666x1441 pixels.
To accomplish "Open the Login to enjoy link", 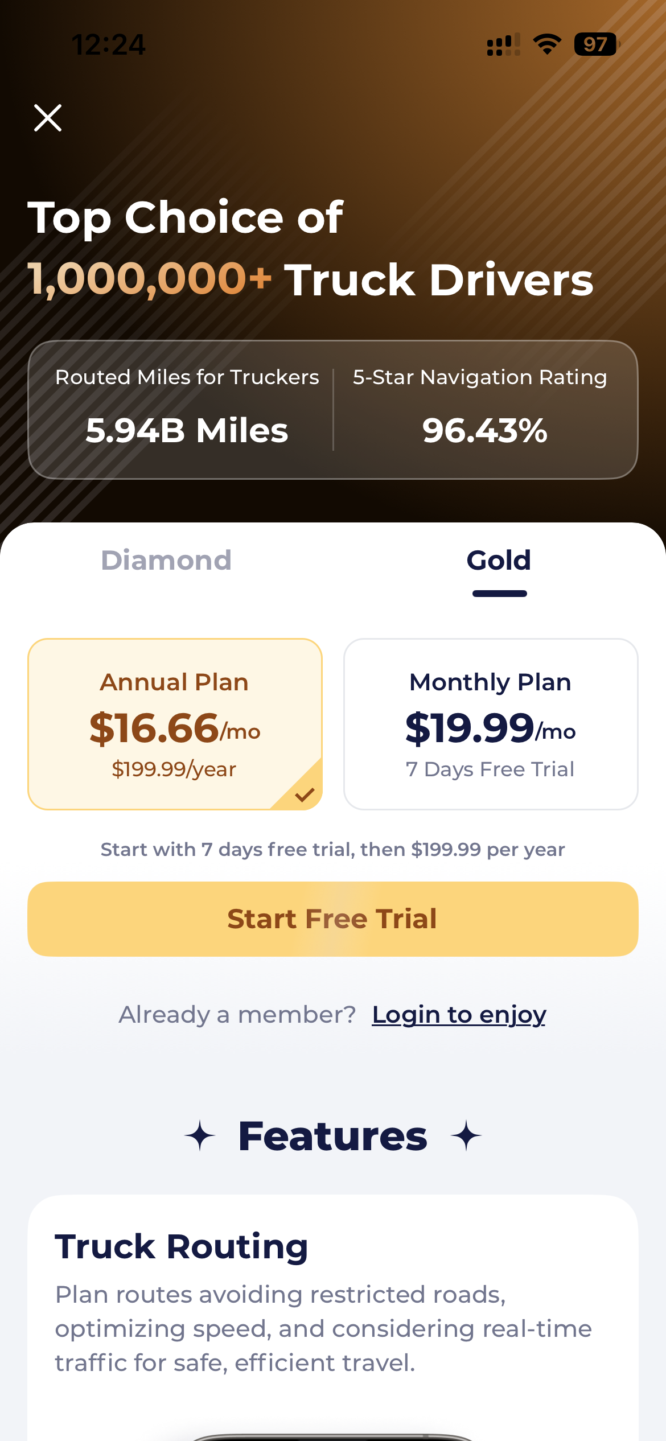I will coord(459,1015).
